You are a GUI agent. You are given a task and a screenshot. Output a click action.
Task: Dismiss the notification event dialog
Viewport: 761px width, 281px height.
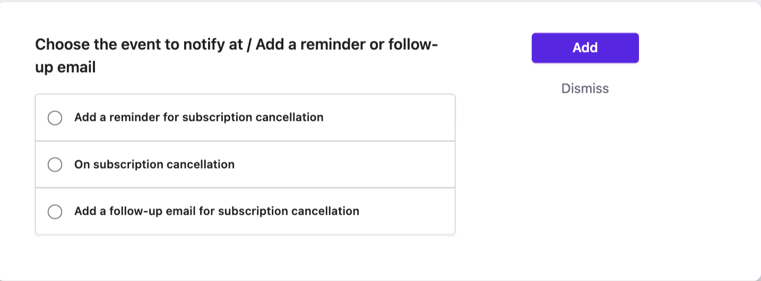pyautogui.click(x=585, y=89)
